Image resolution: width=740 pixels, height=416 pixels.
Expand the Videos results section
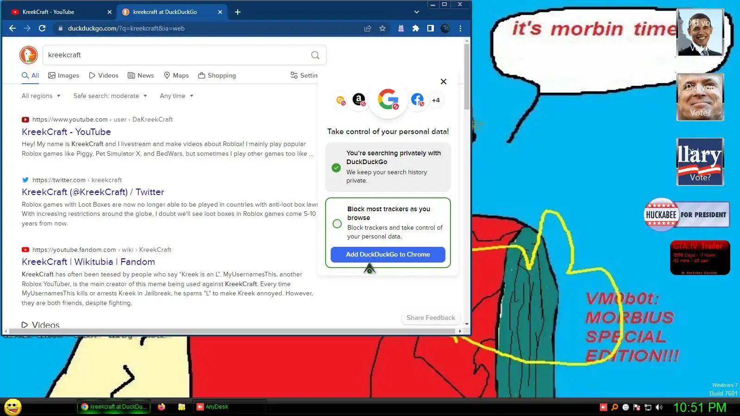click(41, 324)
